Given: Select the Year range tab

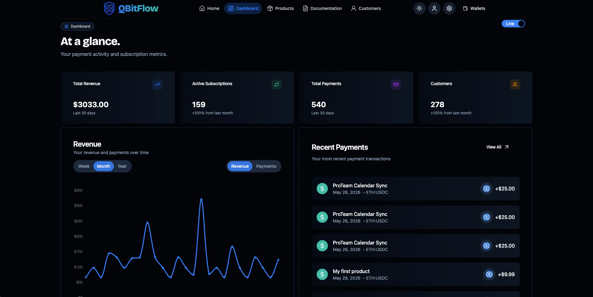Looking at the screenshot, I should point(122,166).
